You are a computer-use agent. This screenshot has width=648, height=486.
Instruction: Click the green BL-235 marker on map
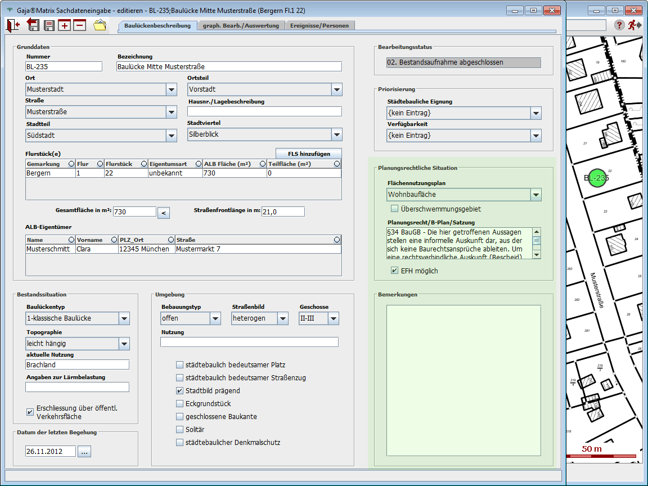(597, 178)
